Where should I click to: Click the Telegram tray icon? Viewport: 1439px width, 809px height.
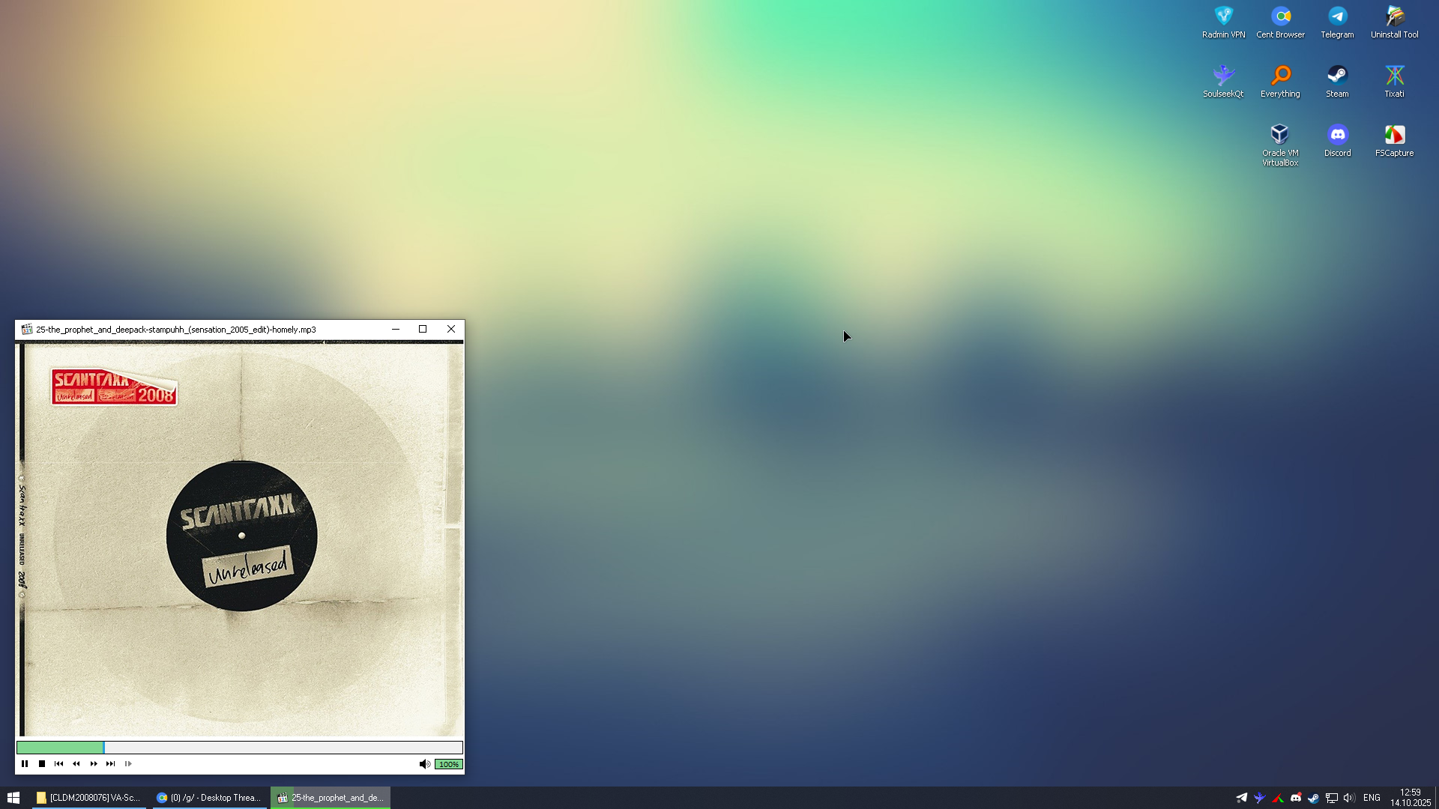pyautogui.click(x=1241, y=798)
